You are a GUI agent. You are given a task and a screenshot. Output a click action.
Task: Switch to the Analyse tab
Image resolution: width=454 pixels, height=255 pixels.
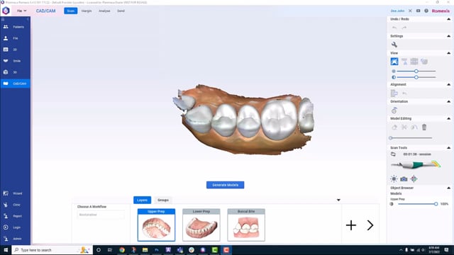pos(104,11)
